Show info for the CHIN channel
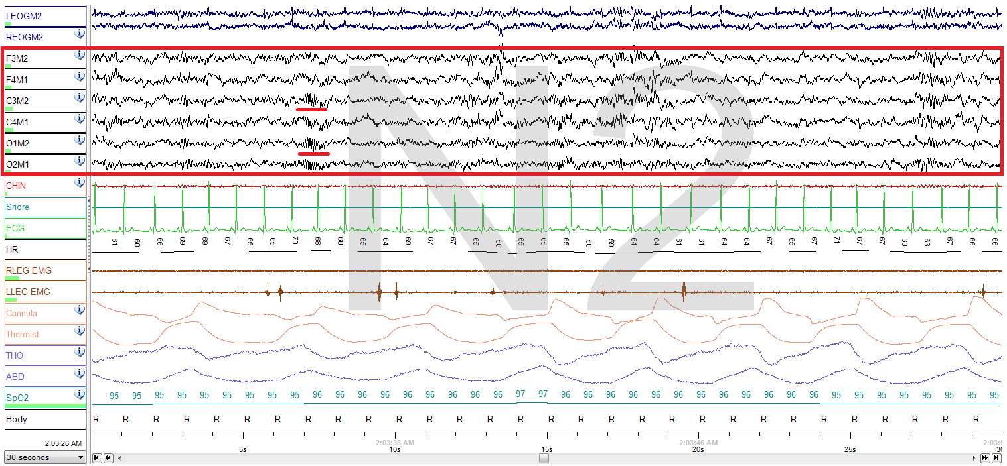The height and width of the screenshot is (466, 1007). 80,182
